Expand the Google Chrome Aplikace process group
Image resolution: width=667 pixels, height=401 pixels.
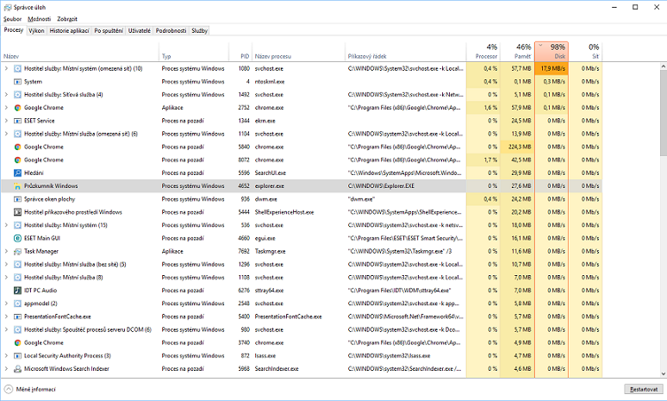(7, 108)
